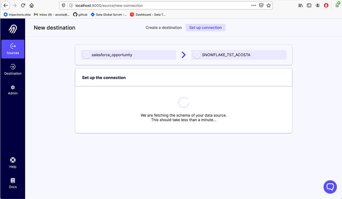Bookmark this page with the star icon

[x=268, y=5]
